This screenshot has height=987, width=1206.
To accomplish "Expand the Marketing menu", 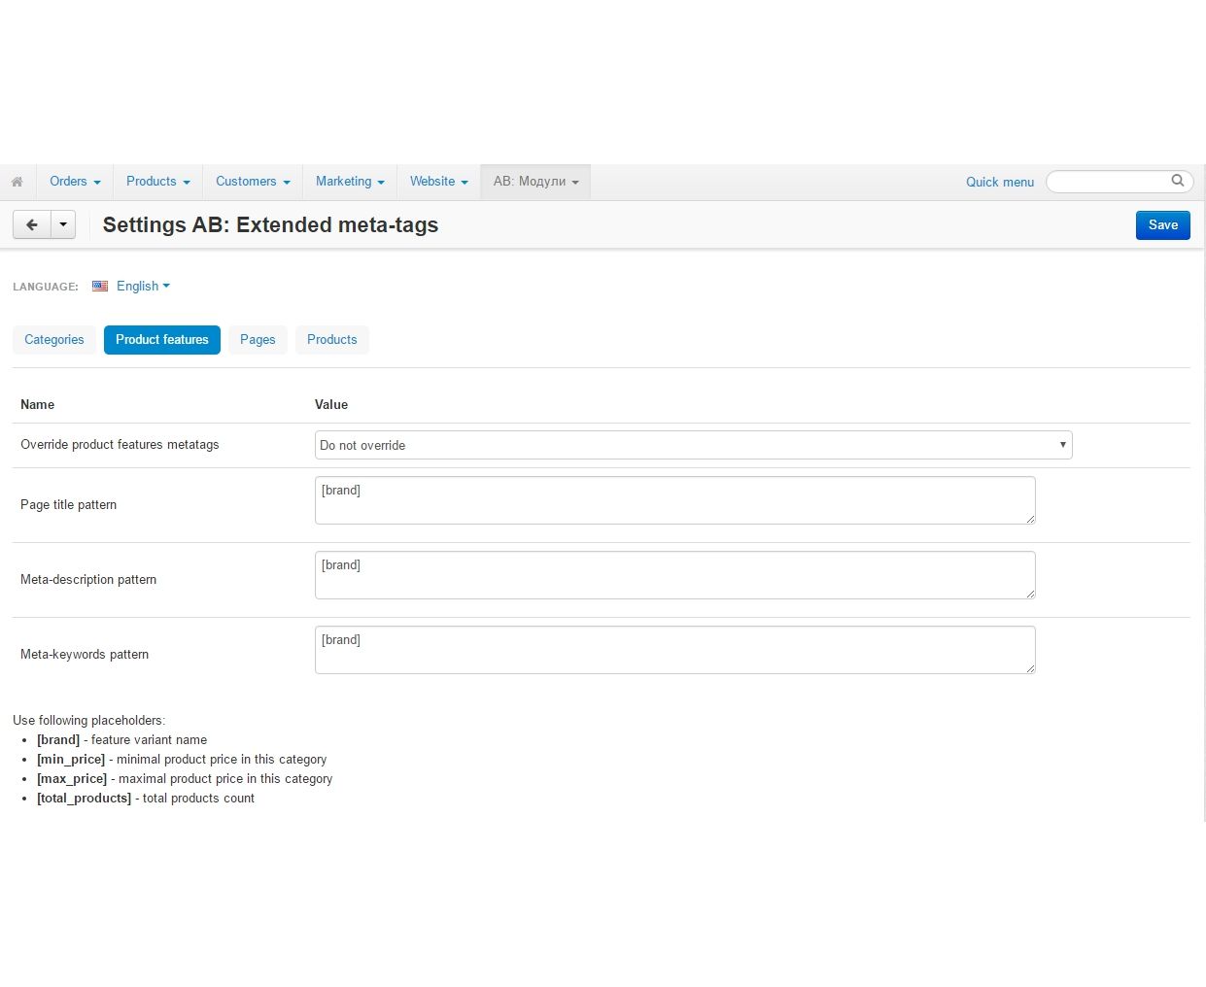I will 350,182.
